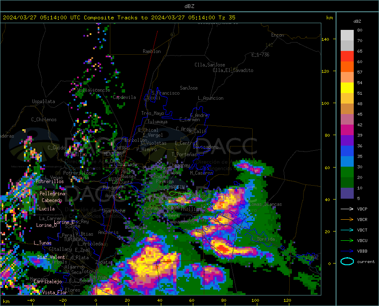Click the Vista_Flor label

coord(55,293)
